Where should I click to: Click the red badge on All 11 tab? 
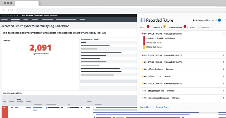pos(148,26)
